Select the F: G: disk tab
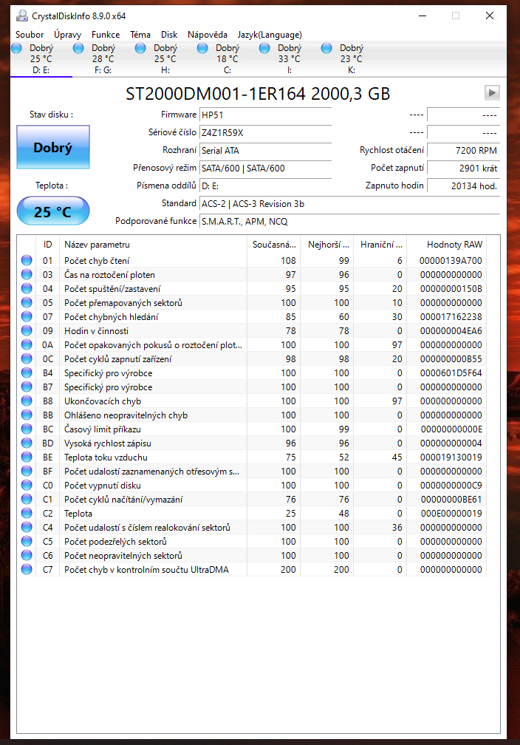 point(103,59)
